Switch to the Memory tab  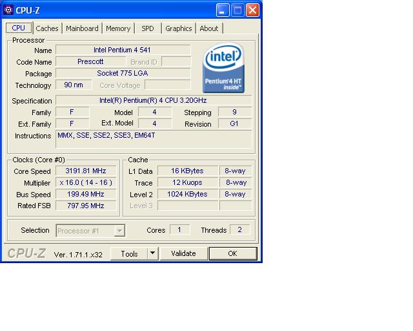[x=118, y=28]
